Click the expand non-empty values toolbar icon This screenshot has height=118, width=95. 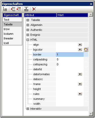click(13, 9)
